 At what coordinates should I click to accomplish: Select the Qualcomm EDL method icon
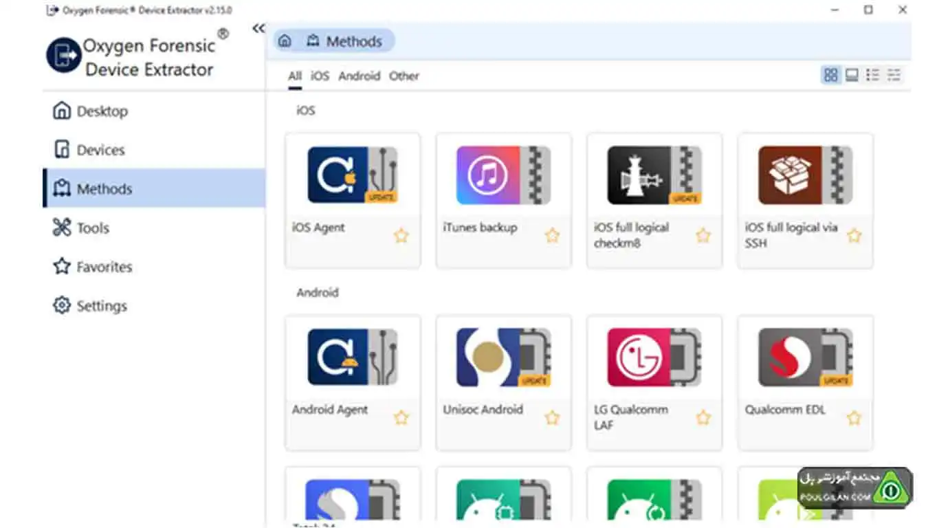(806, 357)
